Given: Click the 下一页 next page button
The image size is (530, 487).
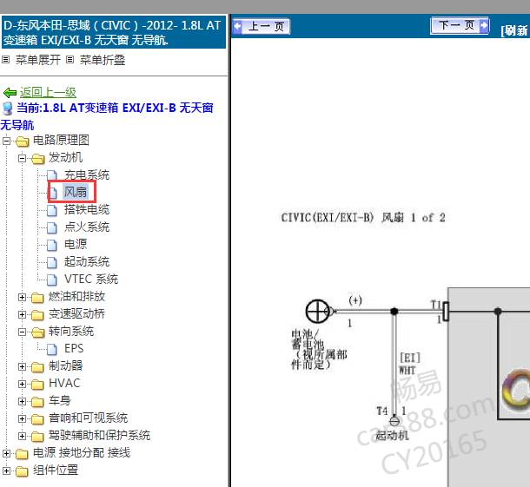Looking at the screenshot, I should coord(460,25).
